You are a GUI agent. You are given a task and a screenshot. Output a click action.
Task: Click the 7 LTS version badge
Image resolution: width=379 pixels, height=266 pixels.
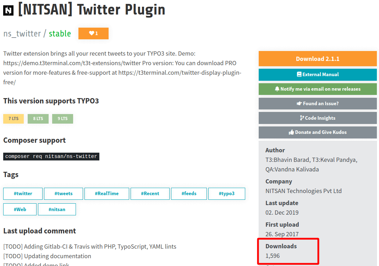13,118
